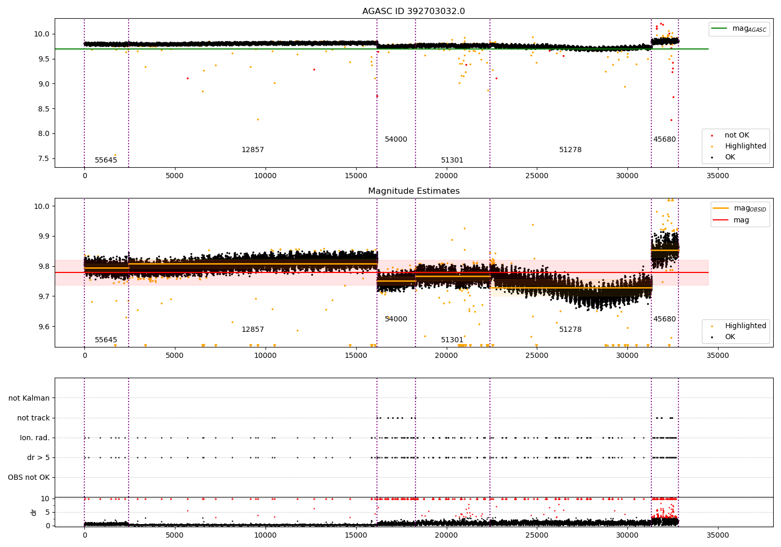Click x-axis tick 10000 under middle plot

pyautogui.click(x=265, y=356)
